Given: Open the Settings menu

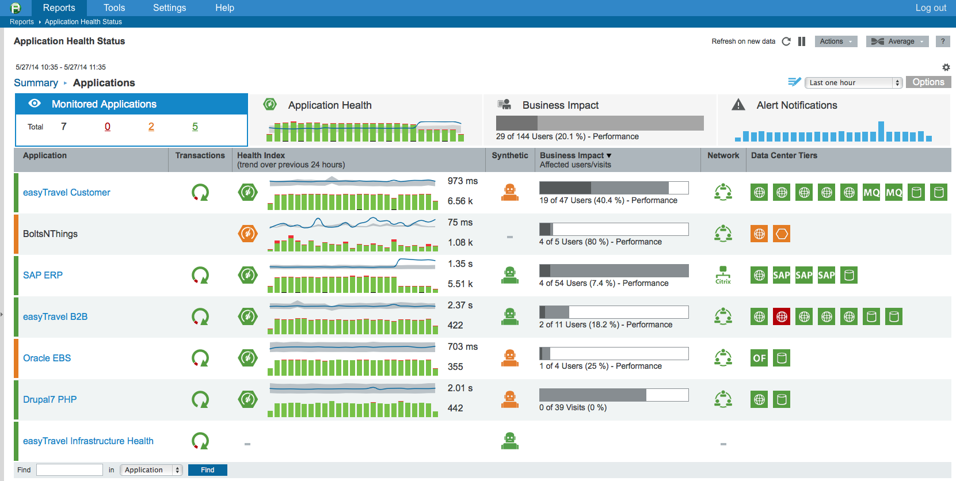Looking at the screenshot, I should pos(170,8).
